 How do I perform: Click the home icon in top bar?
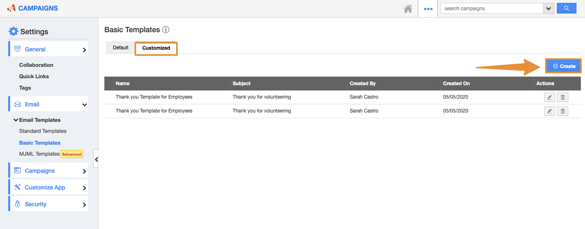click(408, 9)
